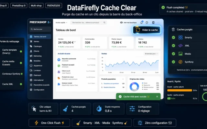The image size is (207, 129).
Task: Click the Client inscrit user icon
Action: click(x=59, y=72)
